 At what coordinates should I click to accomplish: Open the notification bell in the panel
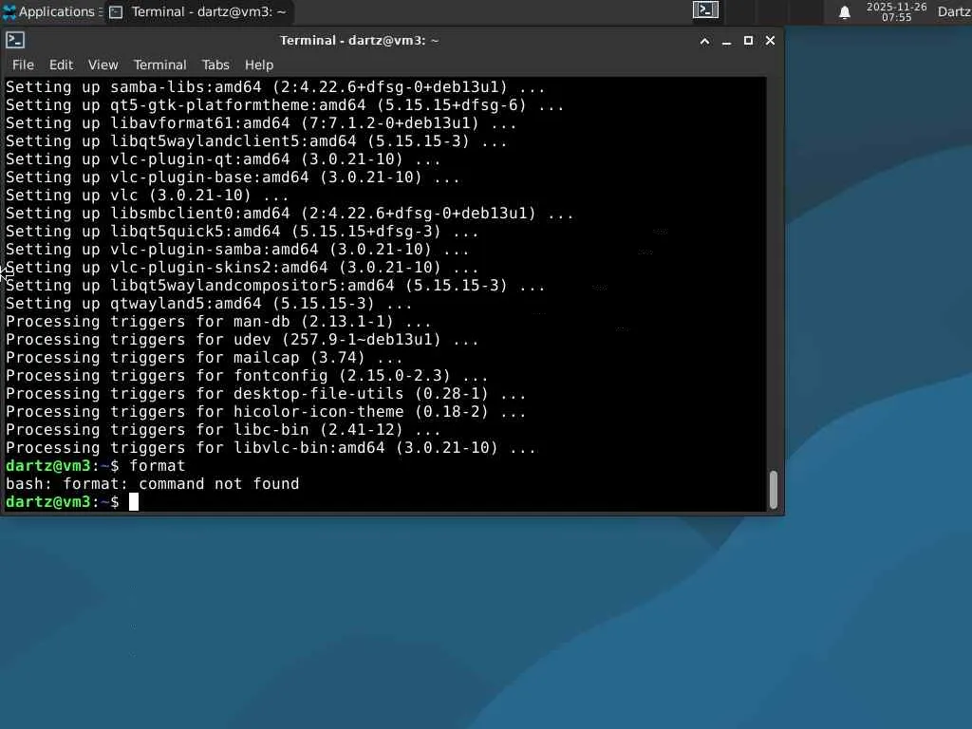[844, 12]
